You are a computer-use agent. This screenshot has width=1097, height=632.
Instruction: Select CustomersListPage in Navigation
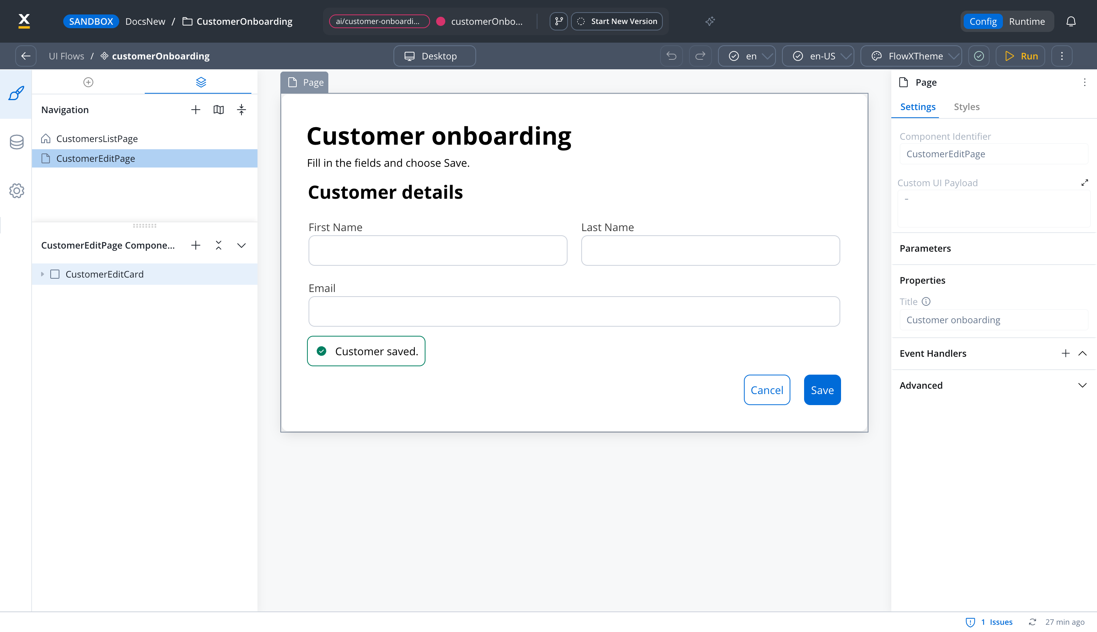[145, 139]
